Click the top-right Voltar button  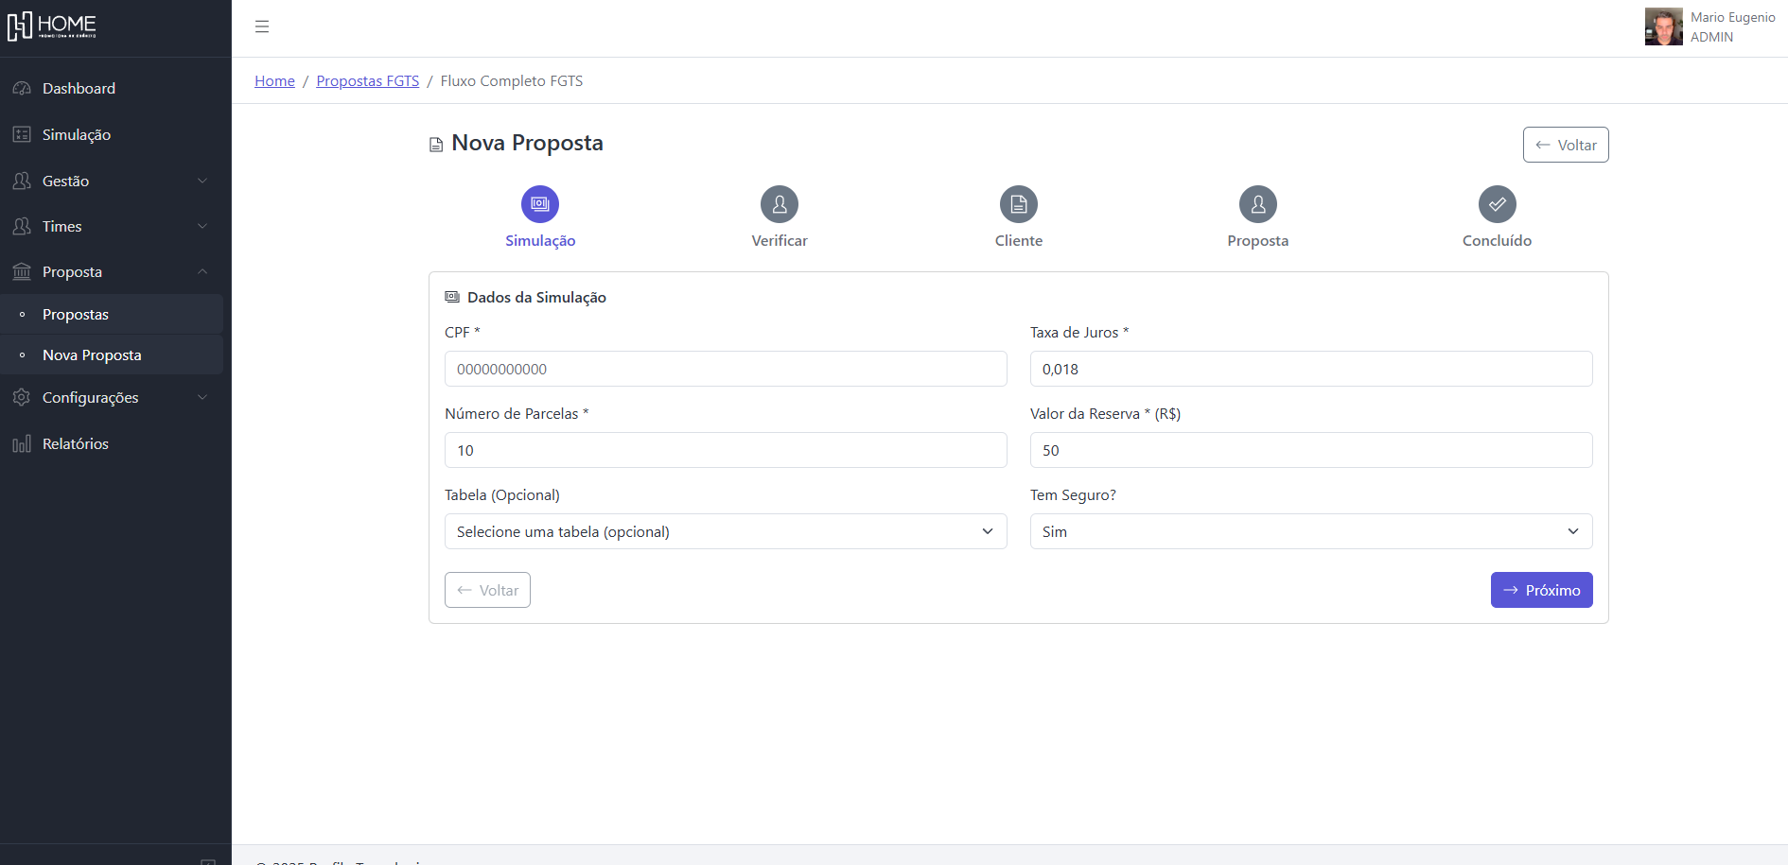pos(1565,145)
